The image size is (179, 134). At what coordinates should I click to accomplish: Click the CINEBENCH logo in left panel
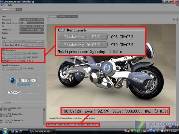coord(23,81)
